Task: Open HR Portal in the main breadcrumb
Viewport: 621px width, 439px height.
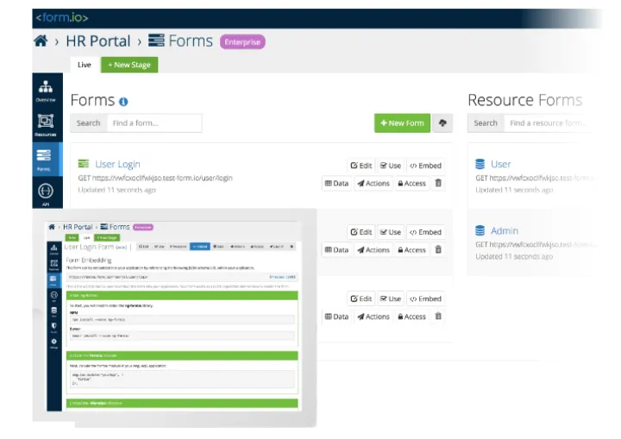Action: point(97,41)
